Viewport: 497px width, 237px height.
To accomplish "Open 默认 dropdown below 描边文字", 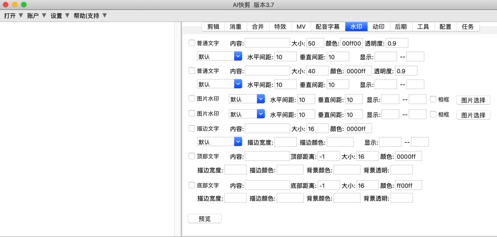I will point(220,142).
